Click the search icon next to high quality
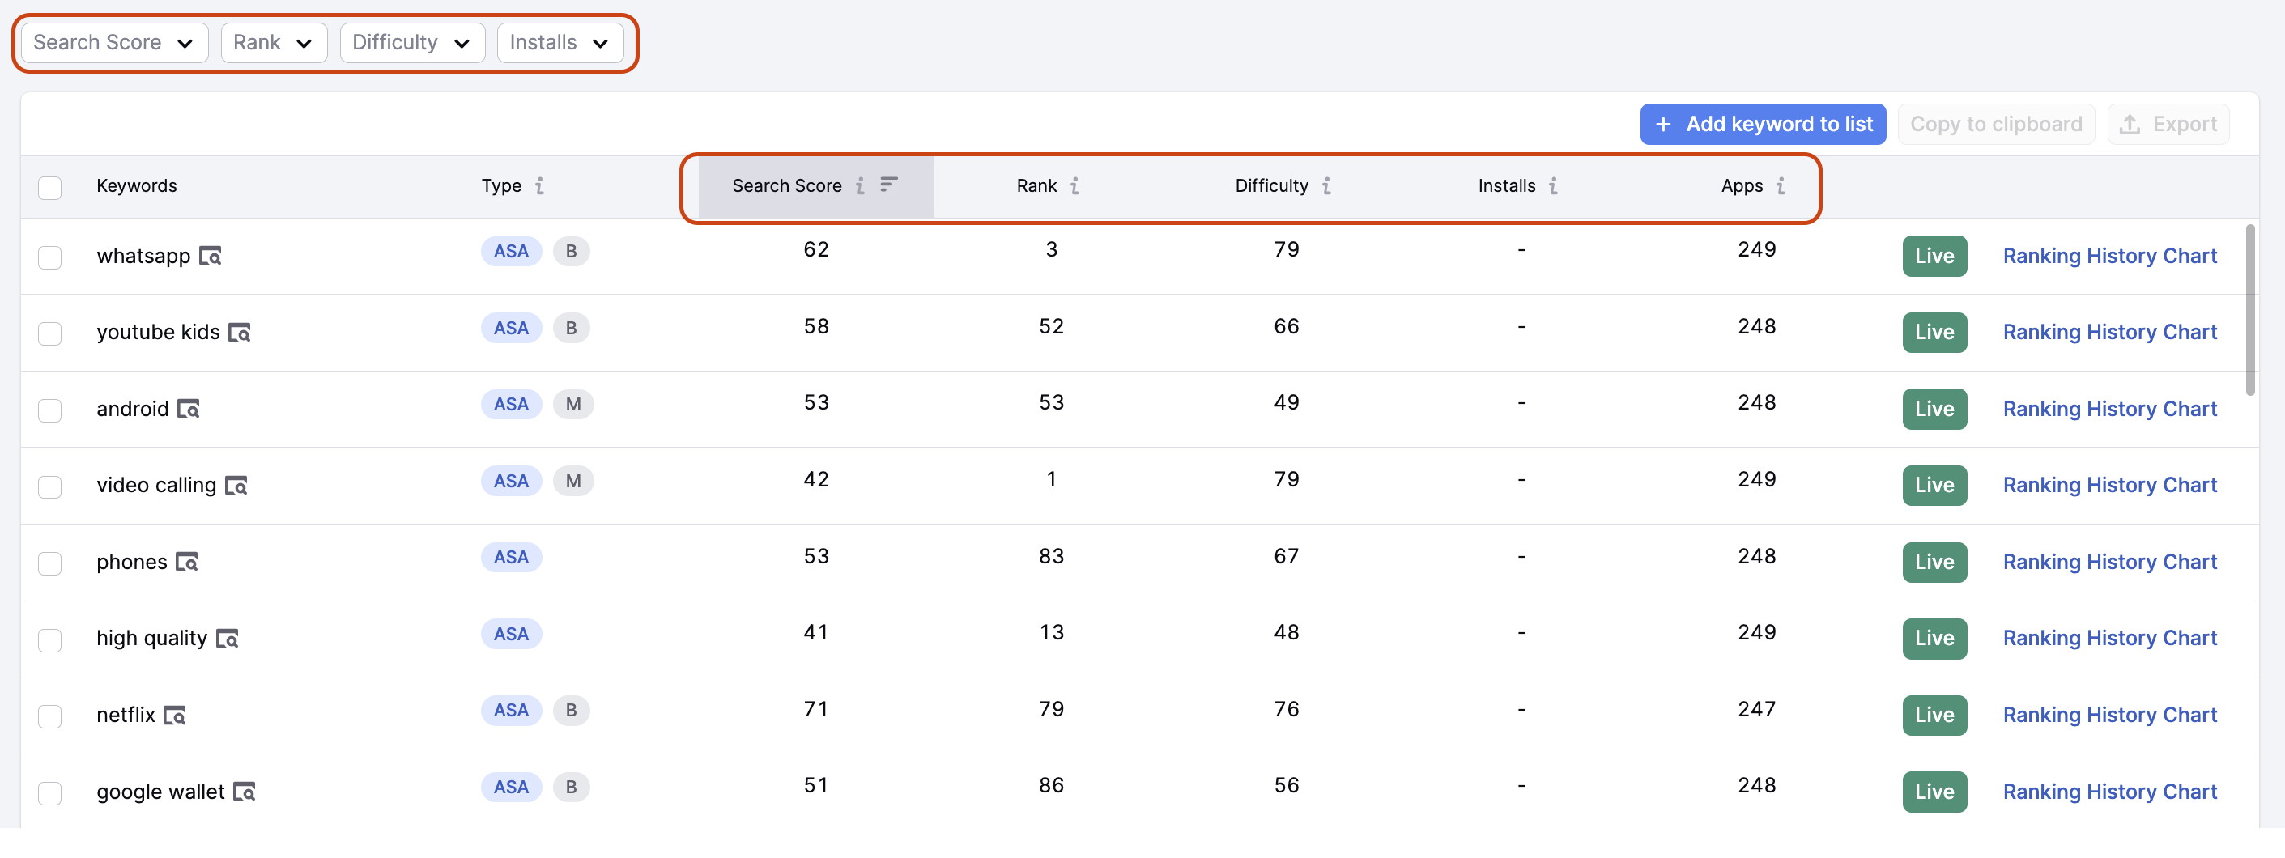The height and width of the screenshot is (858, 2285). click(x=228, y=639)
